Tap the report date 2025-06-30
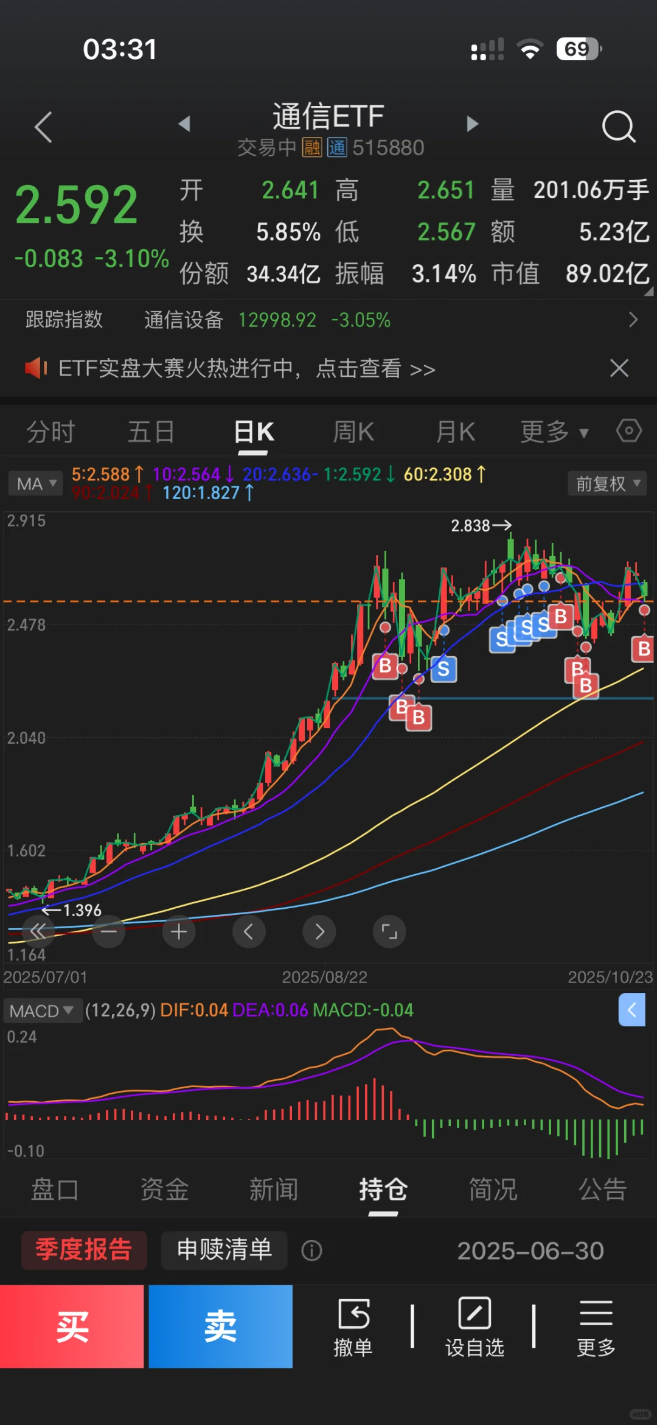This screenshot has width=657, height=1425. coord(530,1251)
